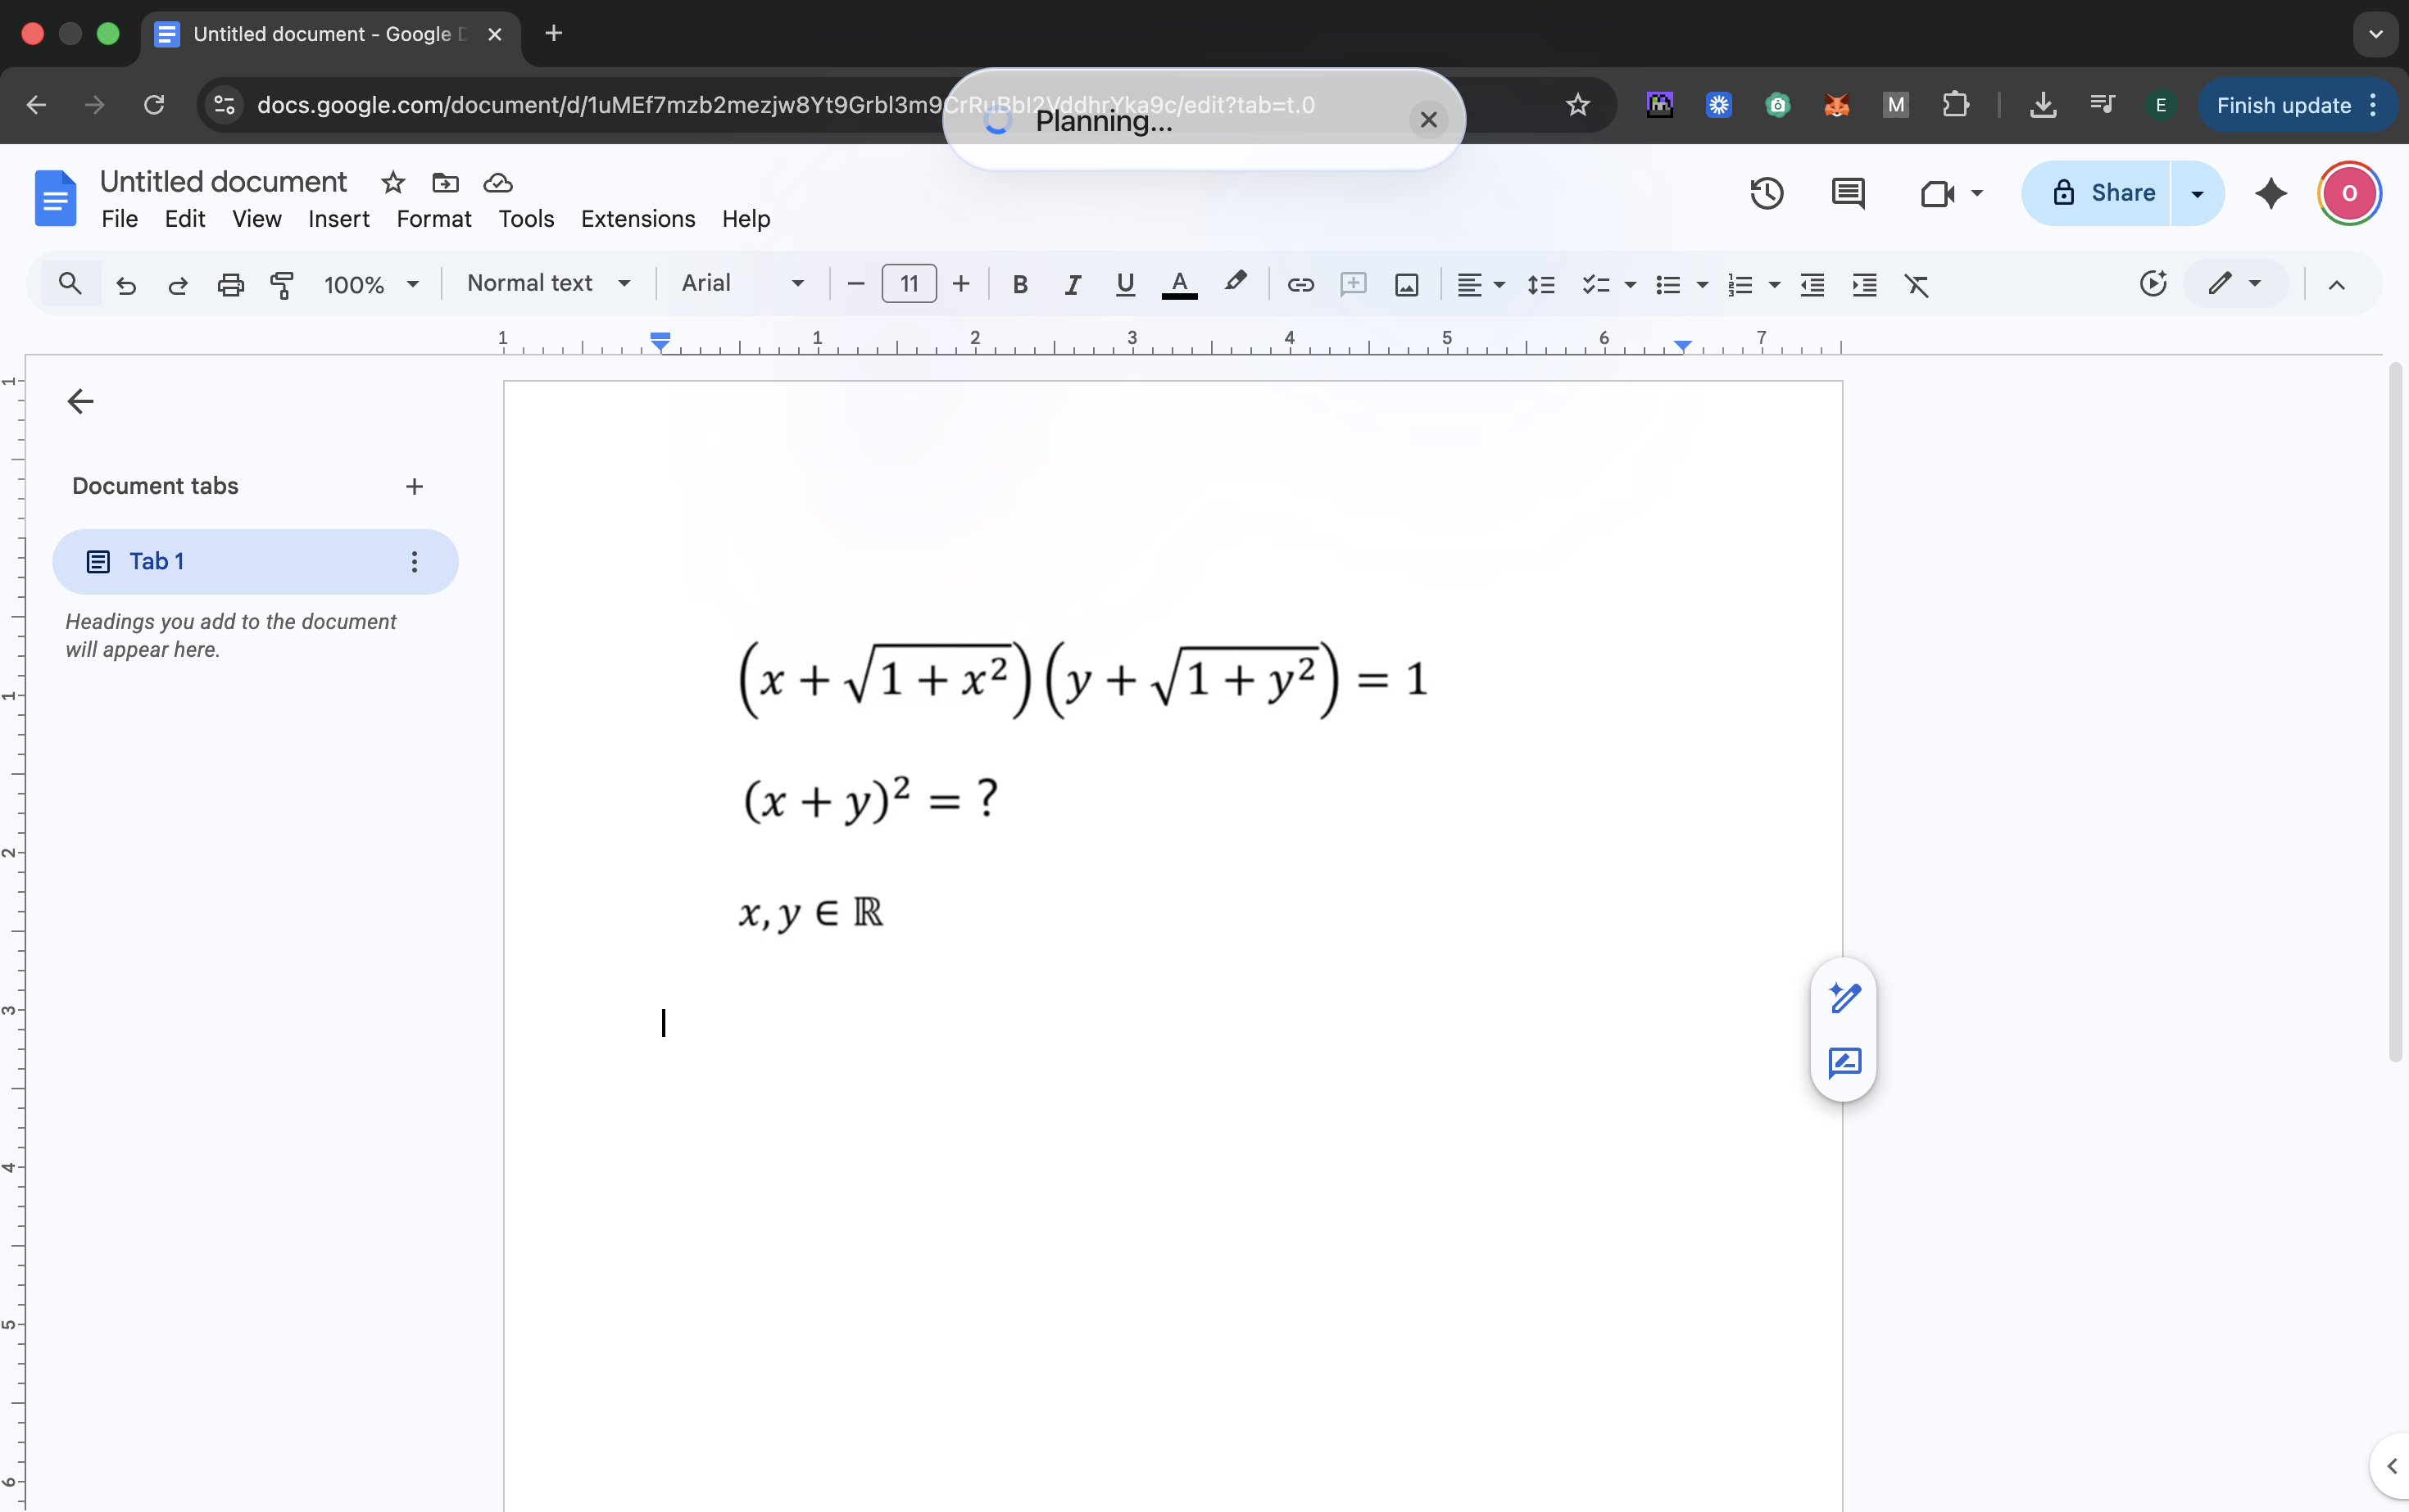Click the clear formatting icon

1916,285
